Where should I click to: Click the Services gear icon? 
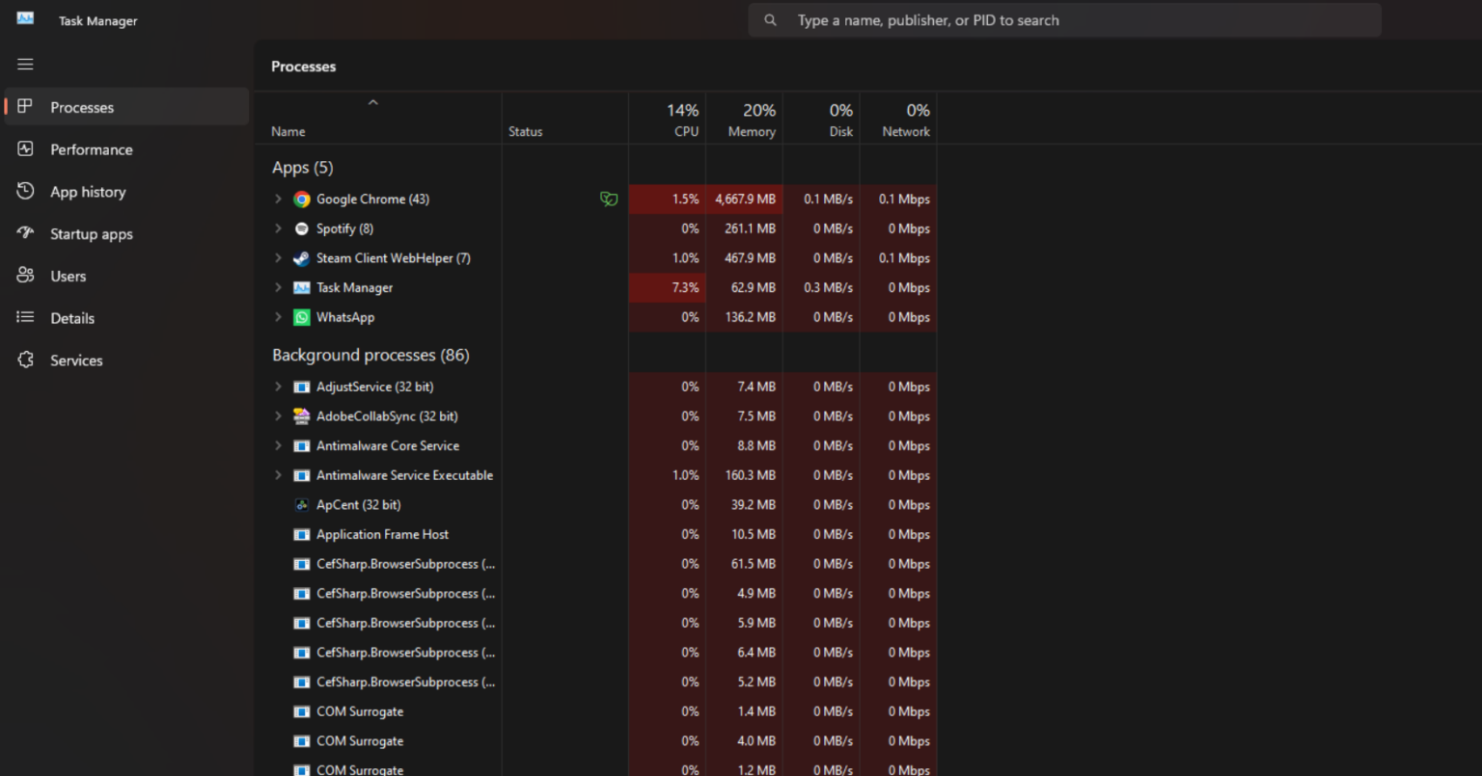tap(25, 360)
